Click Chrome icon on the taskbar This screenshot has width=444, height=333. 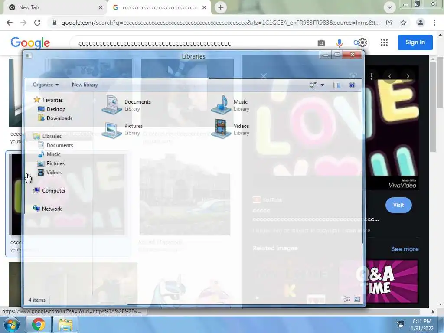[x=39, y=324]
